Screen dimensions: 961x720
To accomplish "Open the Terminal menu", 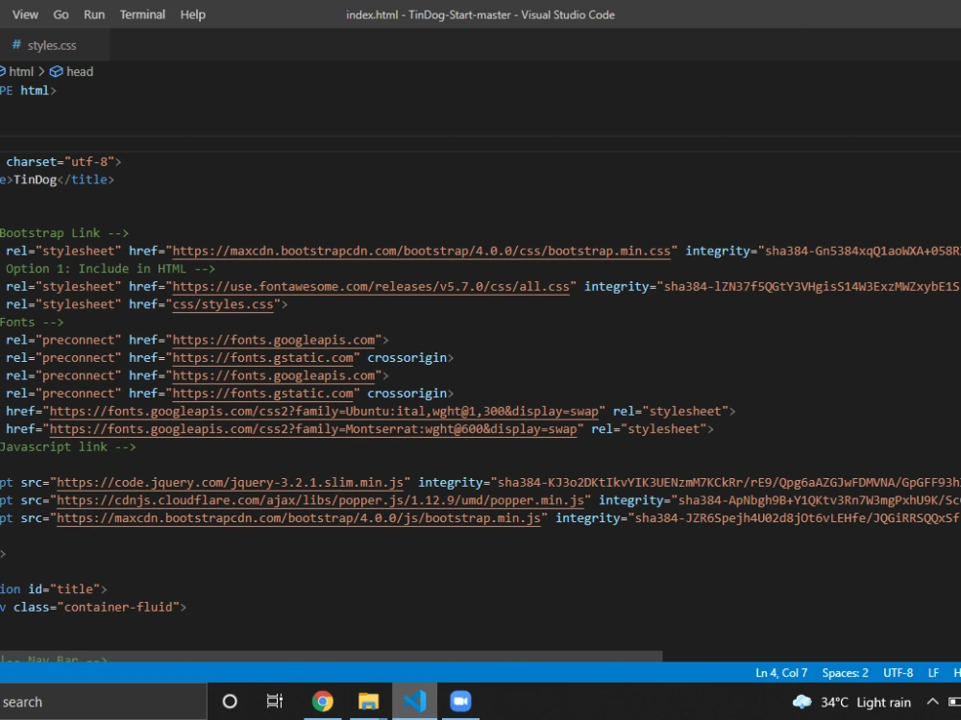I will click(142, 14).
